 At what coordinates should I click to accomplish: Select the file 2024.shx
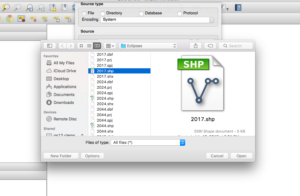tap(119, 104)
